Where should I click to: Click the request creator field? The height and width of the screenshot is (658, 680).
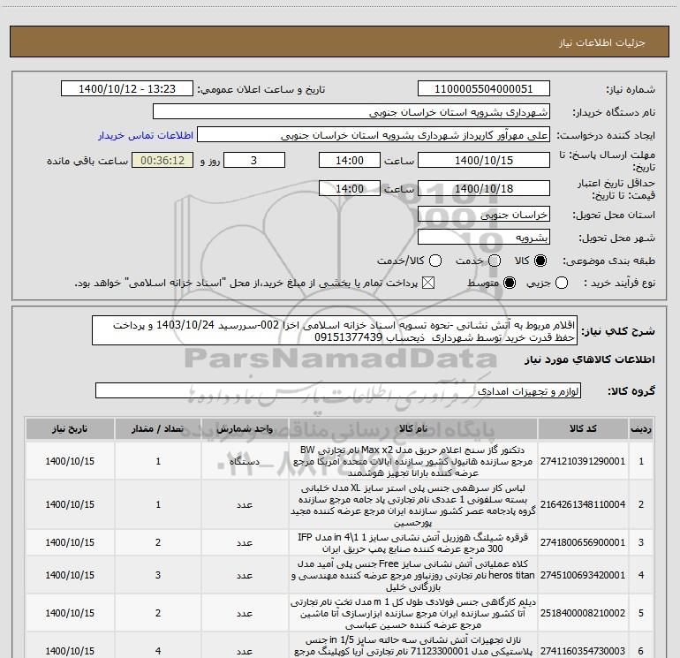(x=374, y=135)
